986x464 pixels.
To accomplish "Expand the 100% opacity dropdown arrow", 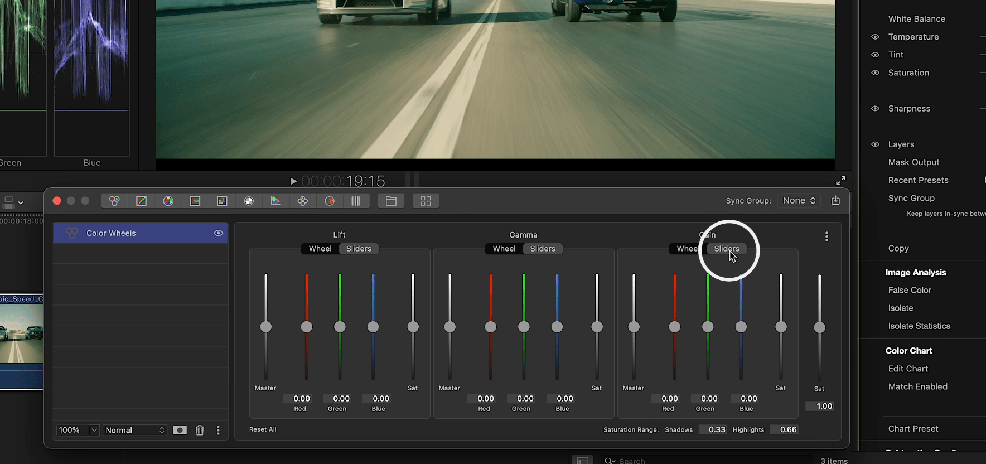I will [94, 430].
